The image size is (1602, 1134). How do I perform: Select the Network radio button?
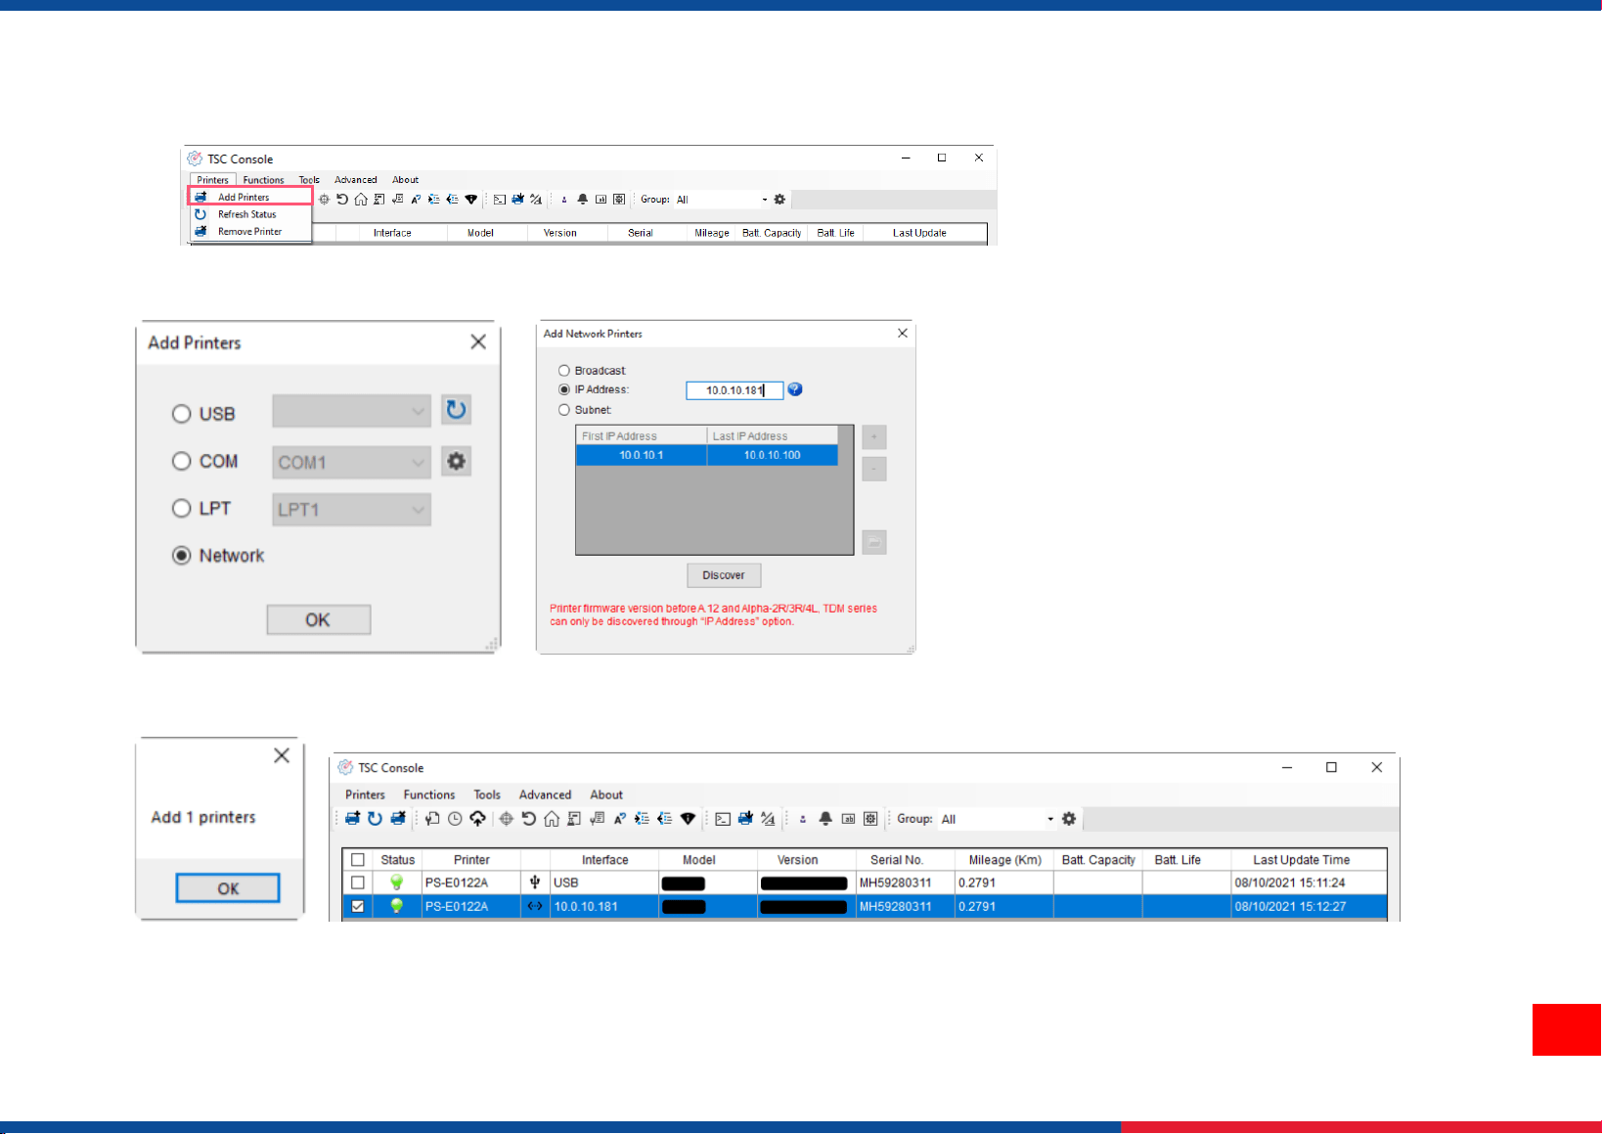tap(181, 555)
